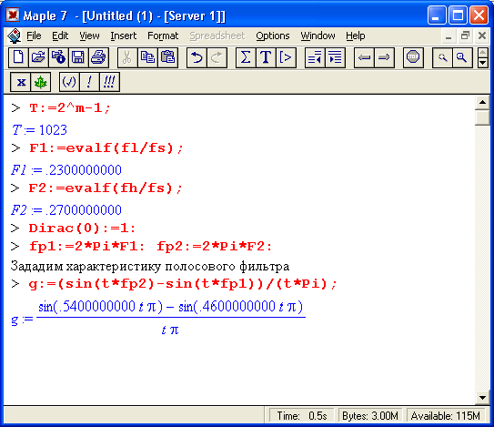The image size is (494, 427).
Task: Click the Stop computation icon
Action: (413, 57)
